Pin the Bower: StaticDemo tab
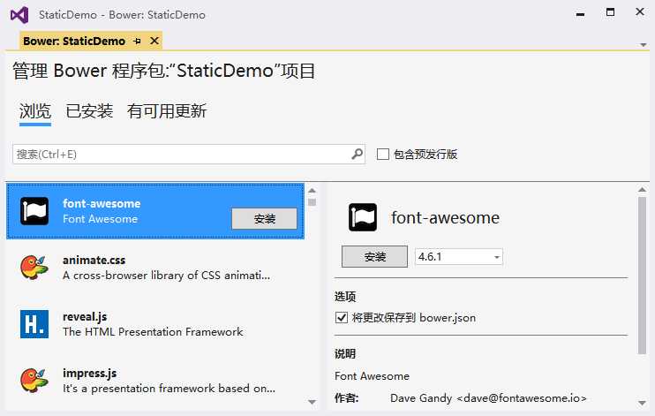Viewport: 655px width, 416px height. click(x=137, y=41)
